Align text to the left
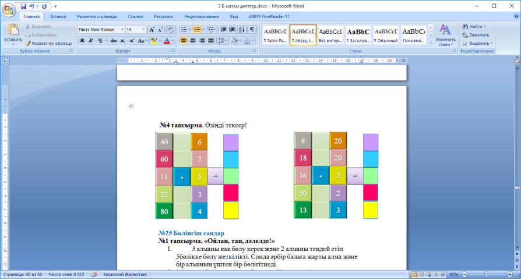The width and height of the screenshot is (521, 279). 184,41
